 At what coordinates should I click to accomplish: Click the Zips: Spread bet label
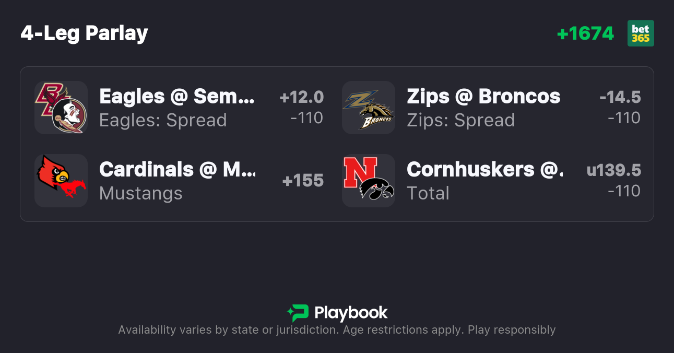click(460, 120)
